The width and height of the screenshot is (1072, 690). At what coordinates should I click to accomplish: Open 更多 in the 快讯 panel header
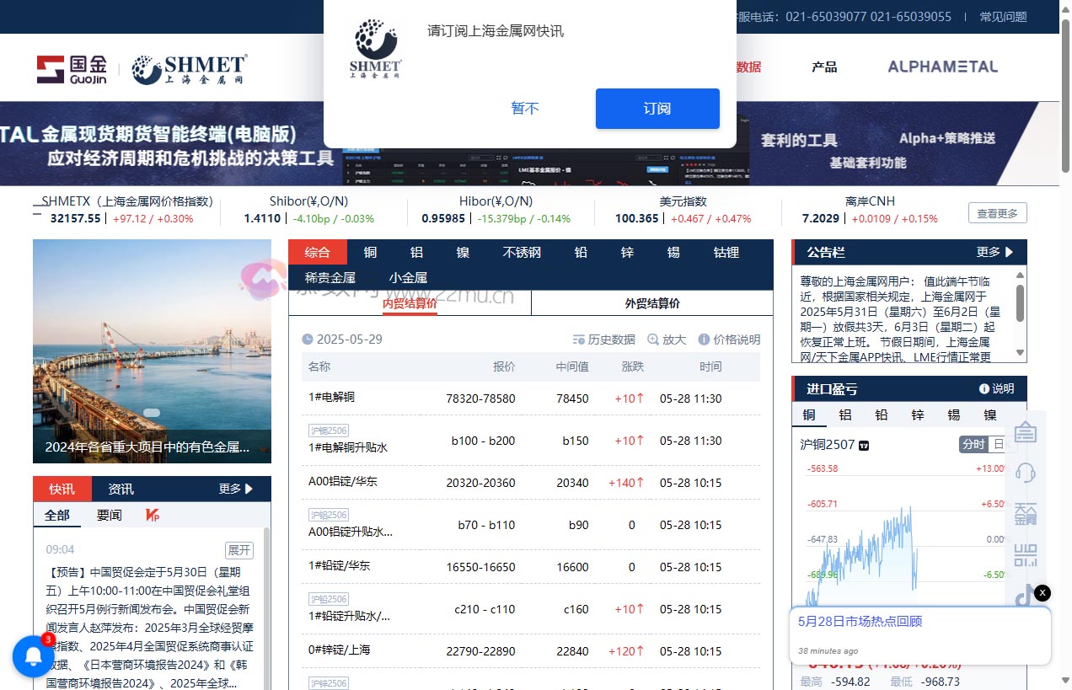231,488
